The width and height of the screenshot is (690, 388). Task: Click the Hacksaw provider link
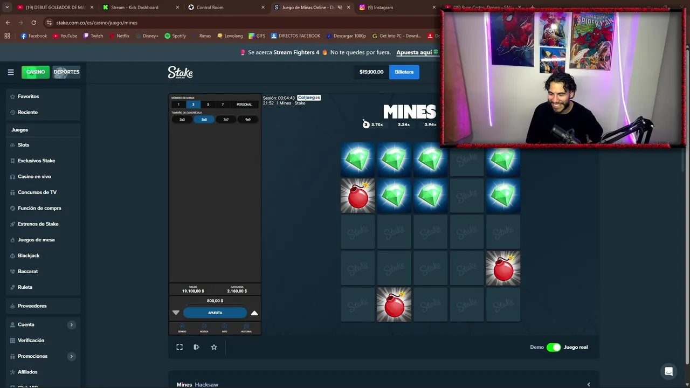pos(206,384)
